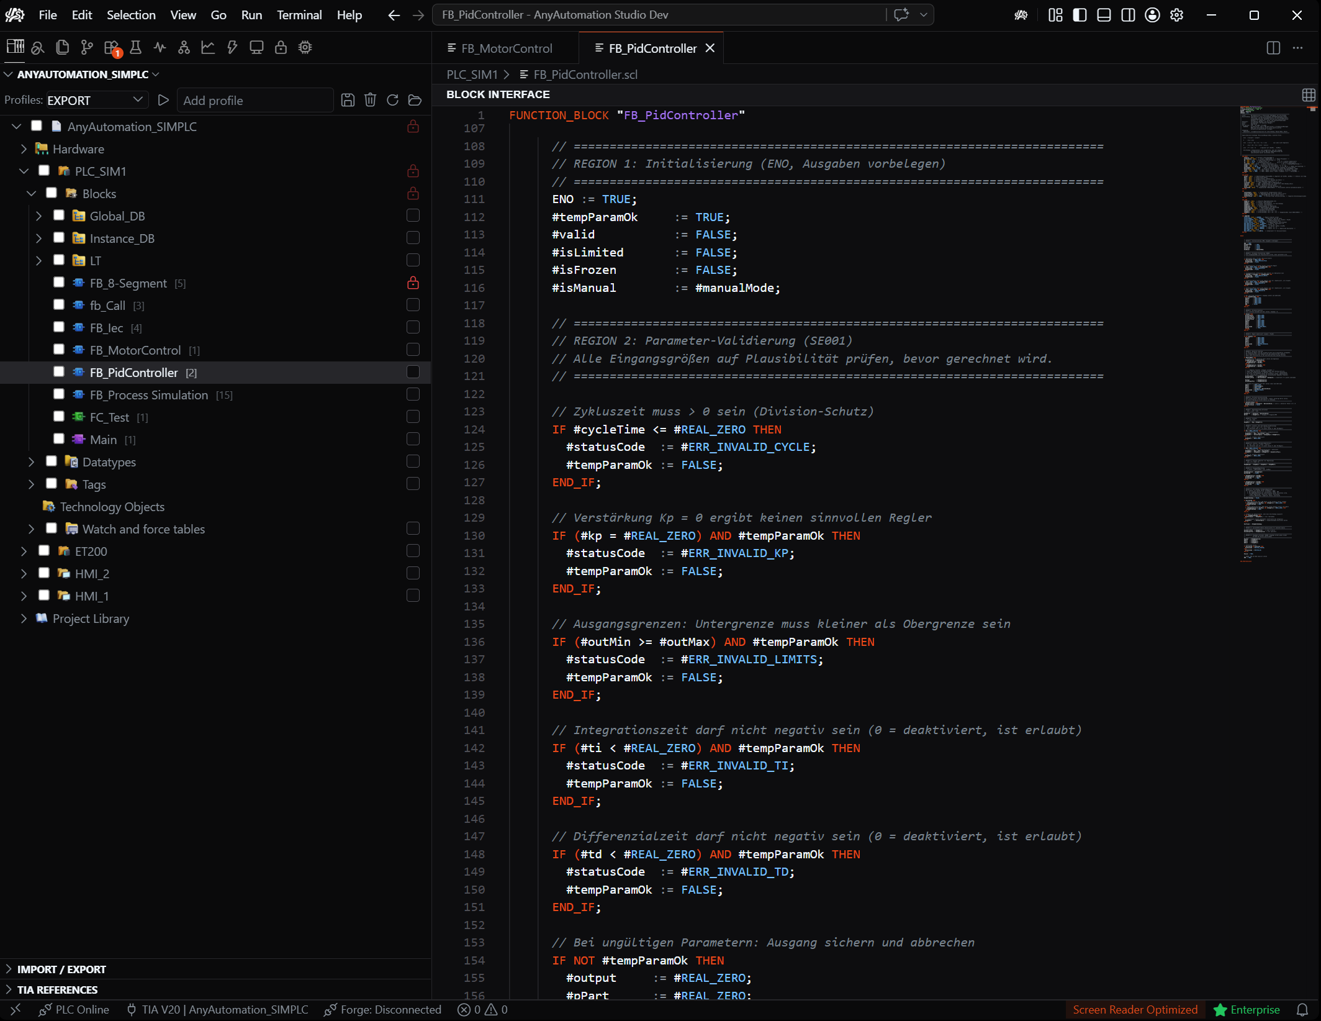The height and width of the screenshot is (1021, 1321).
Task: Collapse the Blocks folder
Action: (31, 194)
